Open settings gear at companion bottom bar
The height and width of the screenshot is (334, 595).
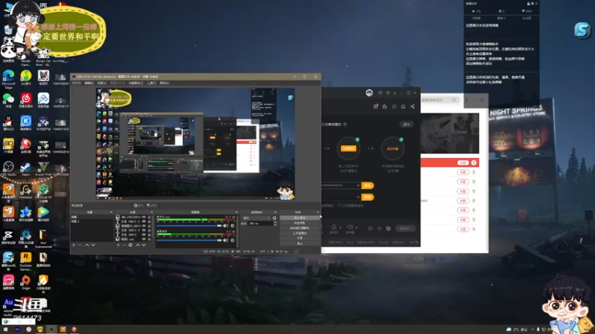coord(388,229)
